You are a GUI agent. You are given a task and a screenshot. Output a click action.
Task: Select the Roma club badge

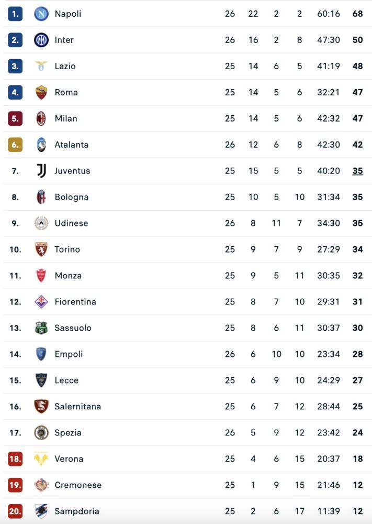coord(41,92)
